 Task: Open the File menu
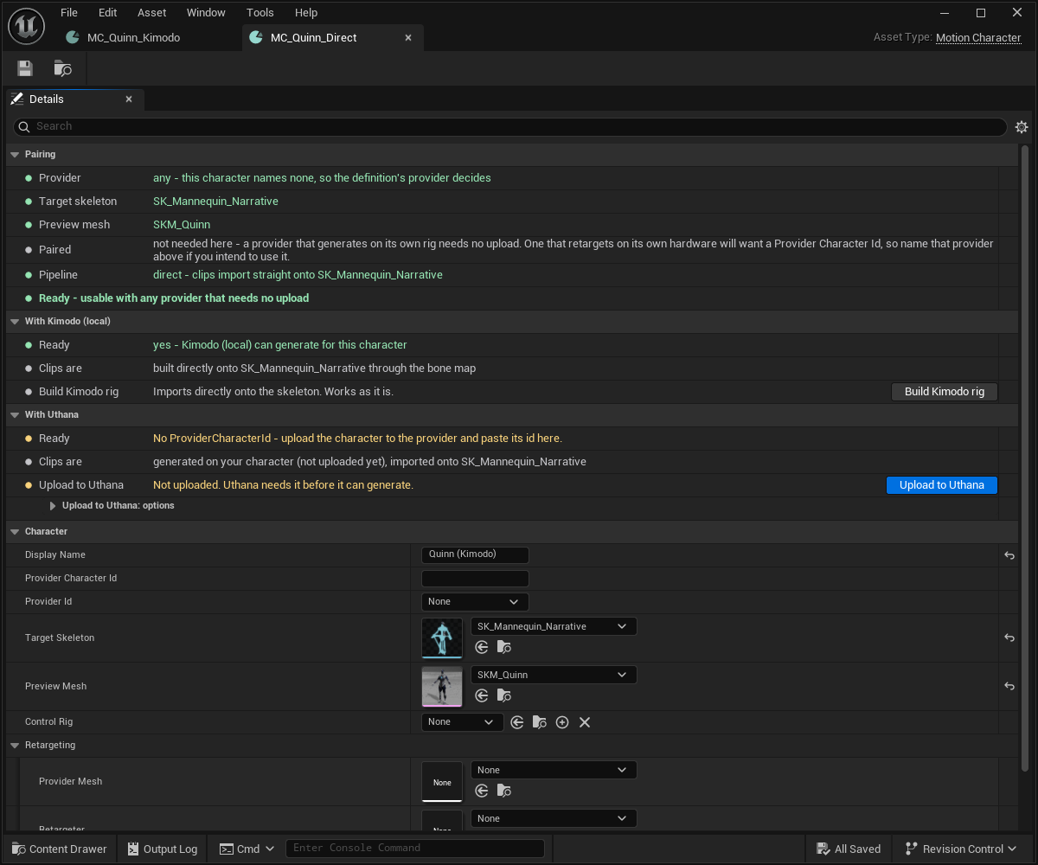point(69,13)
